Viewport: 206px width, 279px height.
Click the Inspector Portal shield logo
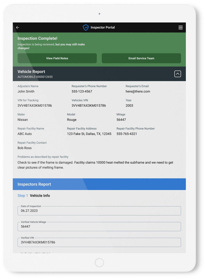(x=85, y=27)
